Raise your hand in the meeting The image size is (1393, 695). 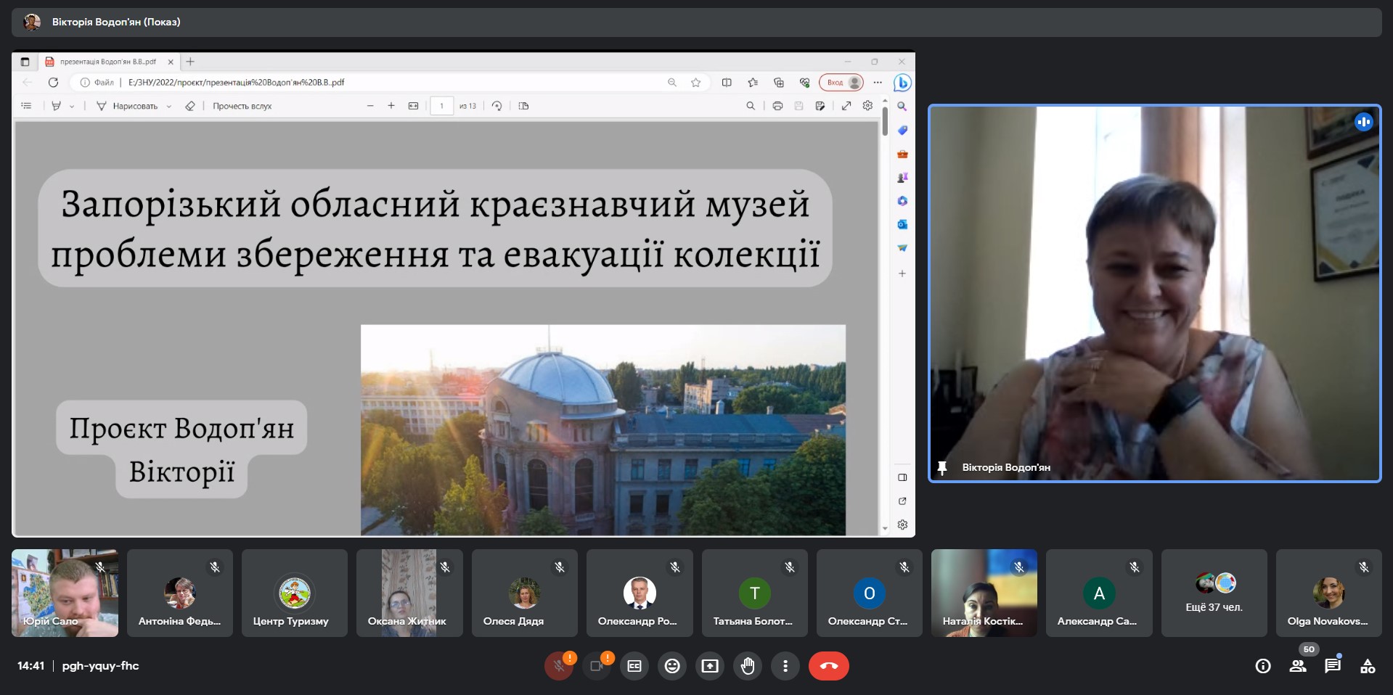(748, 666)
